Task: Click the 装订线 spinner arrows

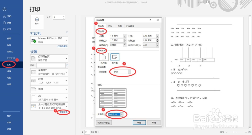Action: coord(125,45)
